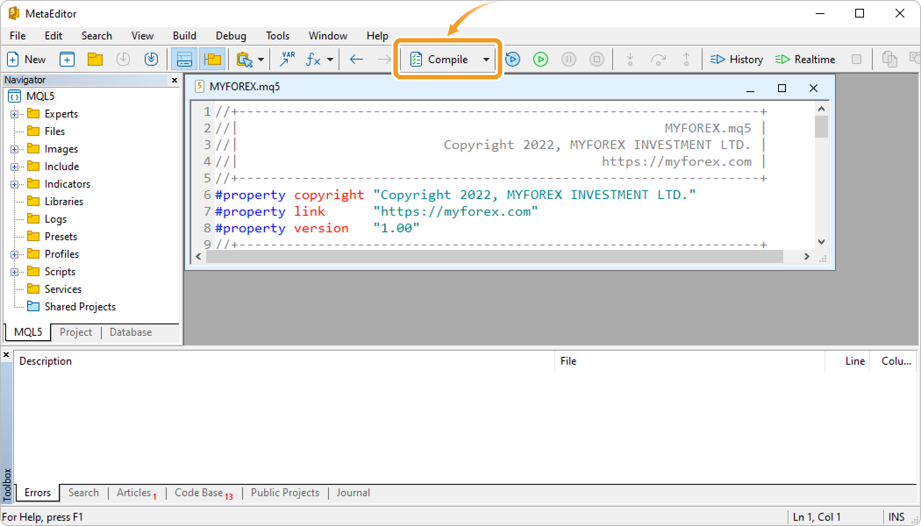Image resolution: width=921 pixels, height=526 pixels.
Task: Open the Build menu
Action: pyautogui.click(x=183, y=35)
